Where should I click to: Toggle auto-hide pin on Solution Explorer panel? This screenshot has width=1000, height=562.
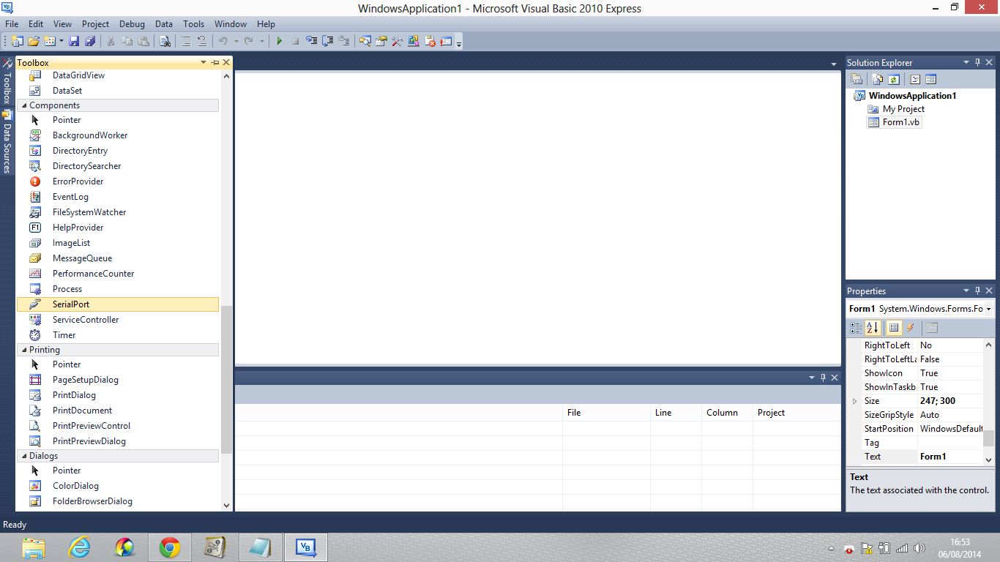coord(977,63)
